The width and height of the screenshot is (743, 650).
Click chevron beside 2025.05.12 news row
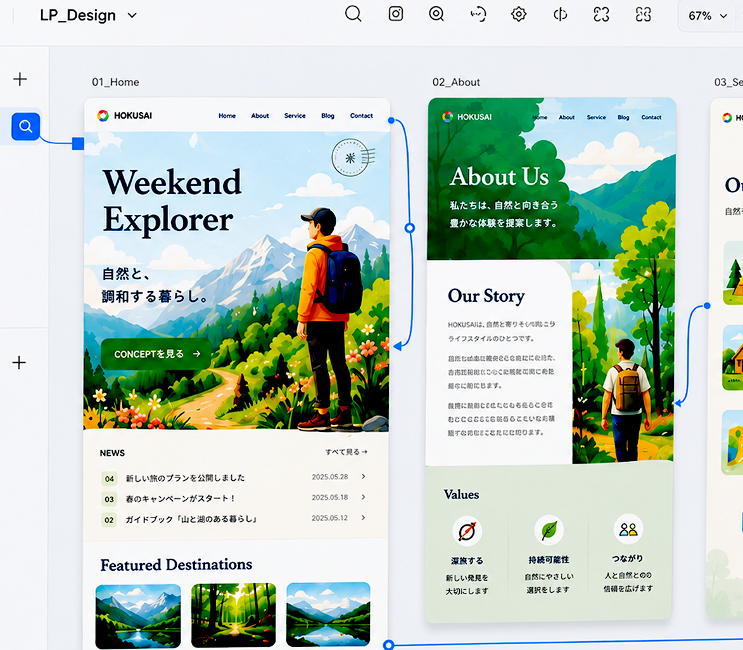(x=364, y=517)
